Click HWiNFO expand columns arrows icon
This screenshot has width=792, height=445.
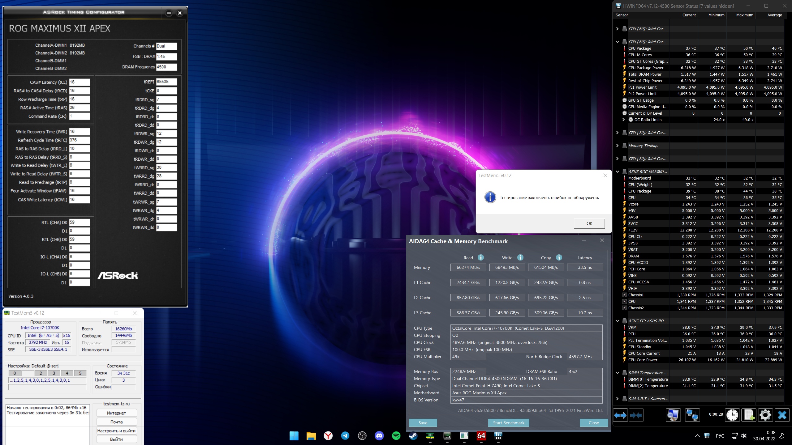click(620, 415)
